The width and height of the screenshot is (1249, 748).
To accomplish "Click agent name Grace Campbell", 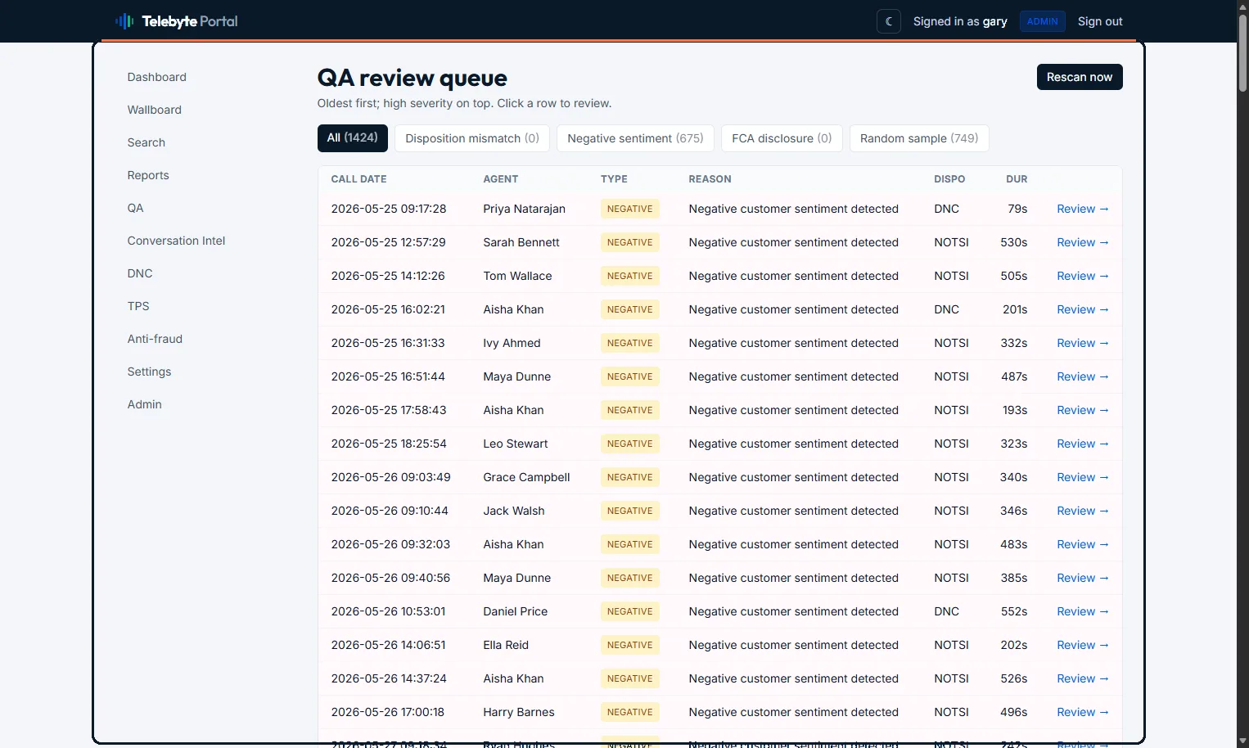I will click(526, 477).
